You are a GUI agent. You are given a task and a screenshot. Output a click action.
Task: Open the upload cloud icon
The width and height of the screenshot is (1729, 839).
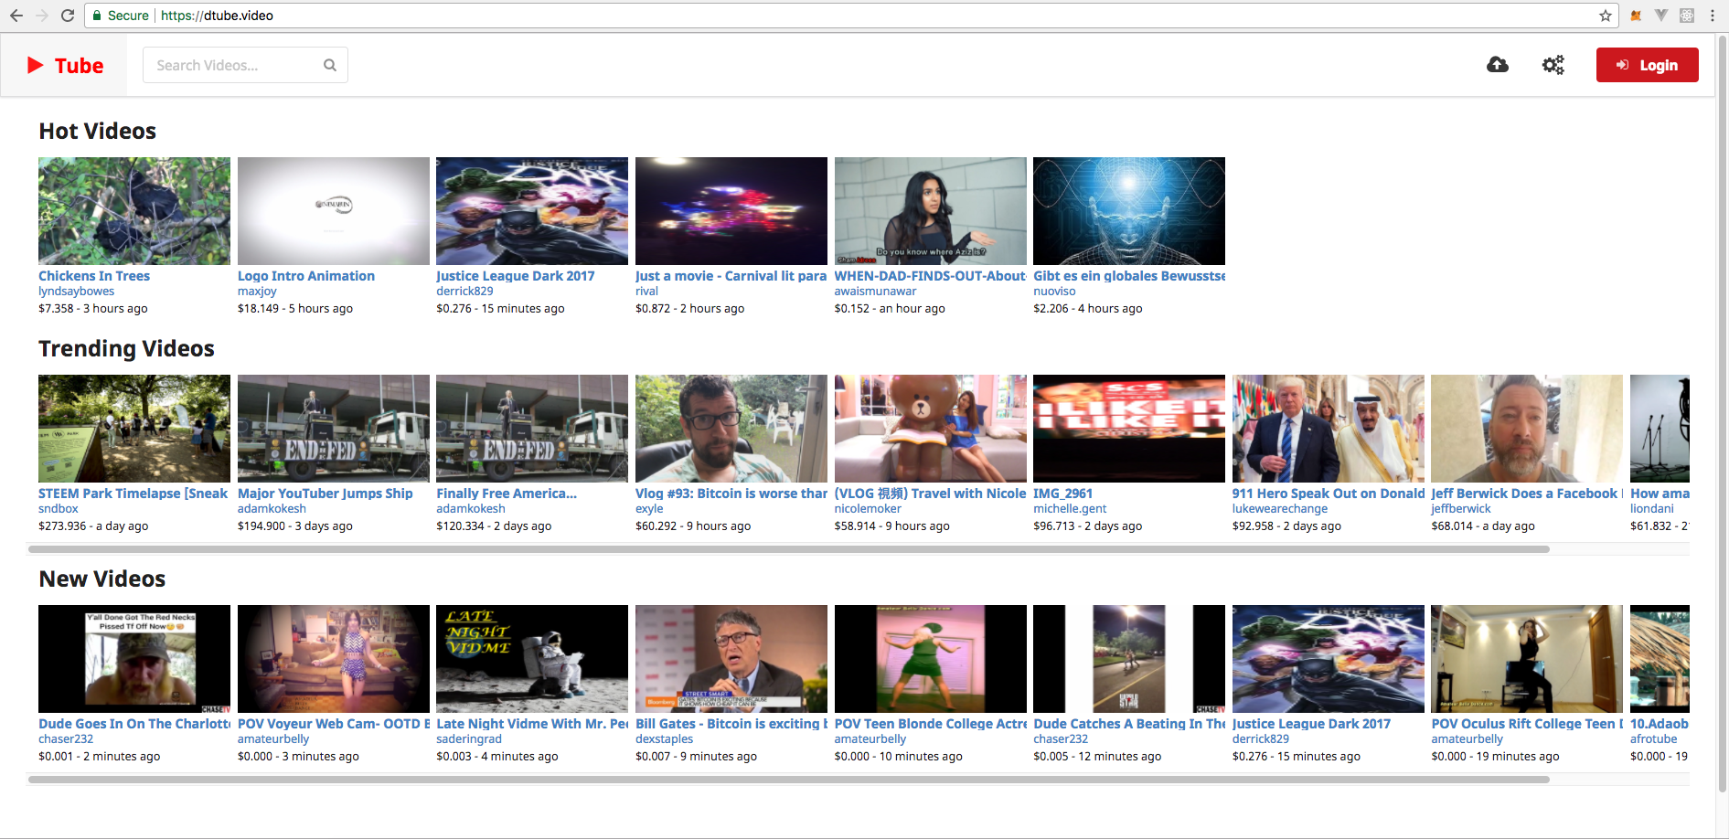[x=1498, y=65]
